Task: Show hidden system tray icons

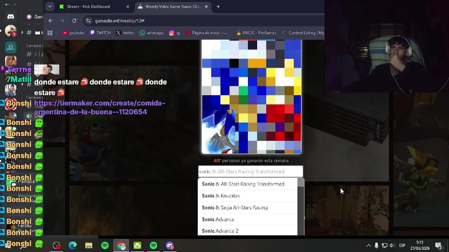Action: point(368,245)
